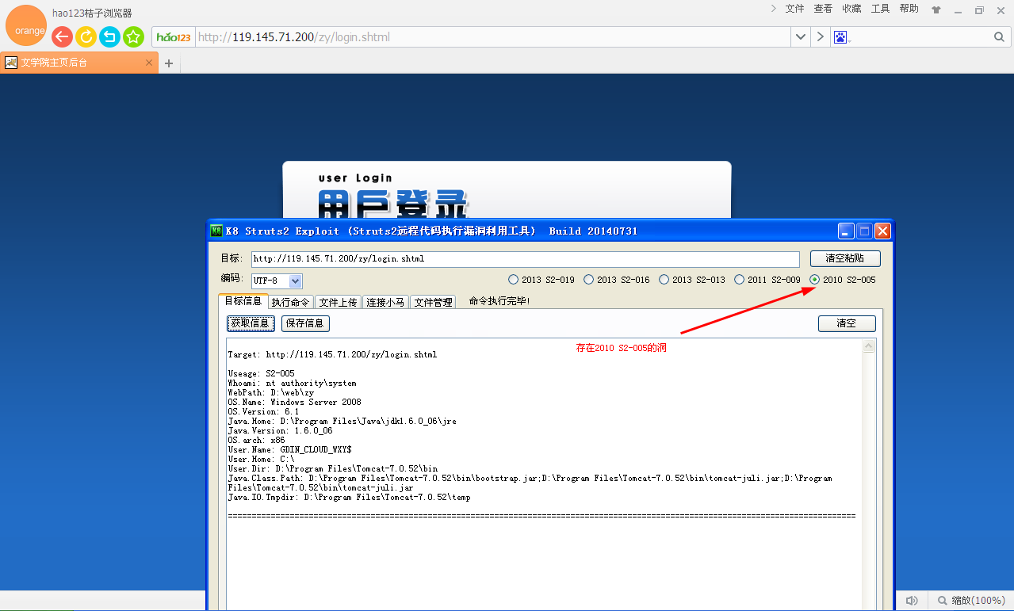
Task: Switch to the 目标信息 tab
Action: click(x=243, y=301)
